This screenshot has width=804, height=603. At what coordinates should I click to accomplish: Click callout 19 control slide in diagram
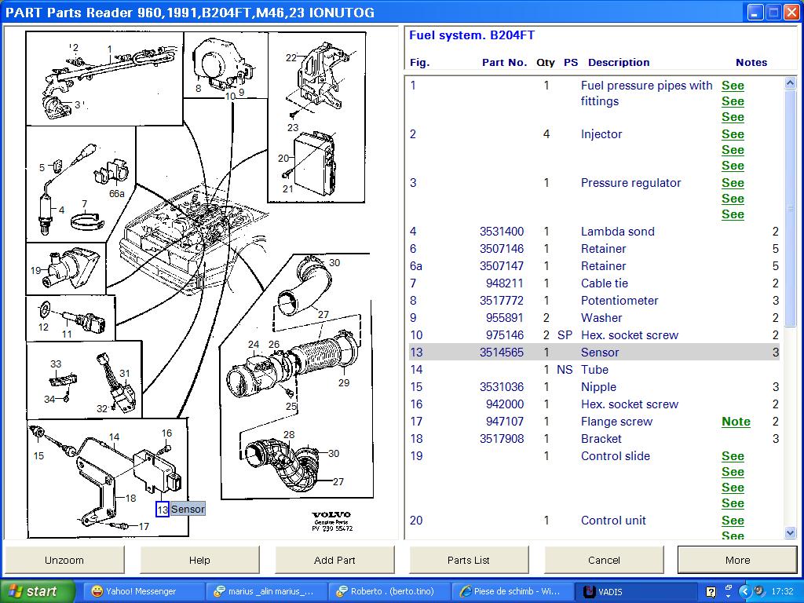[x=35, y=270]
